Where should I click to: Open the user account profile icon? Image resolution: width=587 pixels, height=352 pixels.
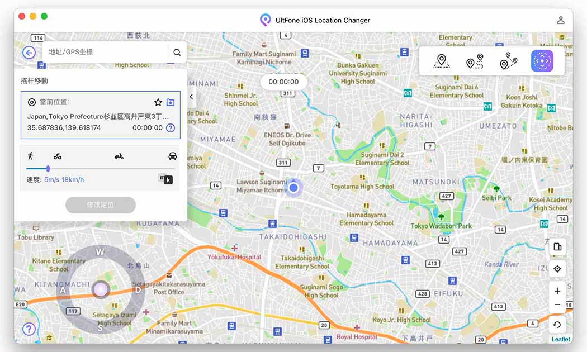(x=560, y=20)
